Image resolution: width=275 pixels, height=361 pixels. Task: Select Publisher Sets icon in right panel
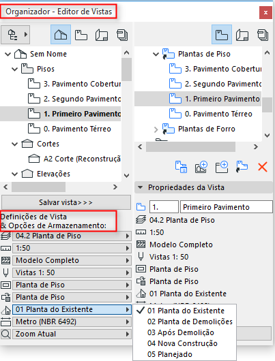click(263, 35)
